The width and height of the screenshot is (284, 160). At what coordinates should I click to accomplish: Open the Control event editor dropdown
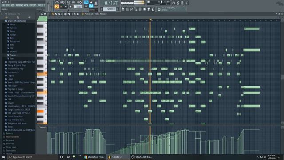[43, 128]
